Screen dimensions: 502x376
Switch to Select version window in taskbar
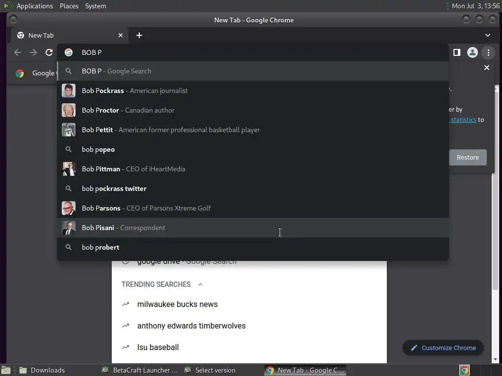tap(210, 370)
